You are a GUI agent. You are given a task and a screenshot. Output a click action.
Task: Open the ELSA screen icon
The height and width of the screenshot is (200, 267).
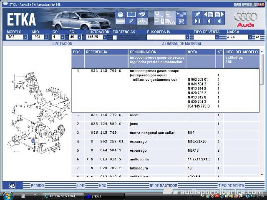coord(159,15)
